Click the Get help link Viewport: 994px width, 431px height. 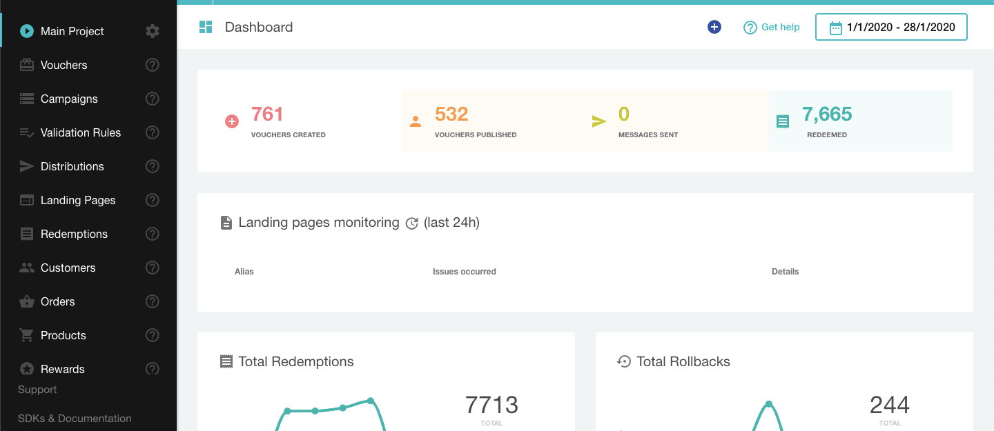click(x=772, y=27)
